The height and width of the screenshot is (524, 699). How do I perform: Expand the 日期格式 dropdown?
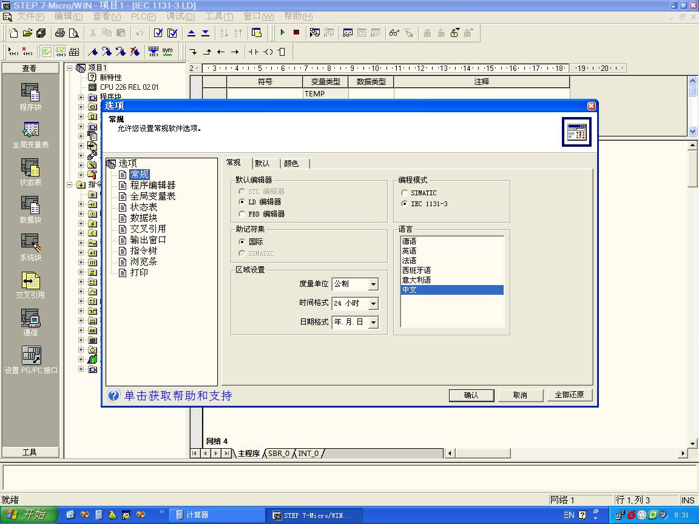point(373,323)
